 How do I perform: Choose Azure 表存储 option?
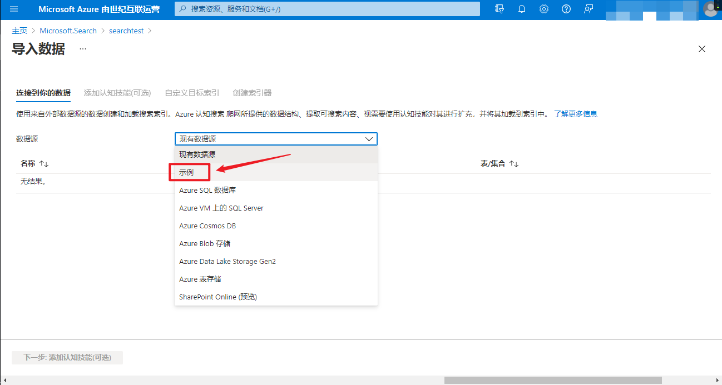coord(276,279)
